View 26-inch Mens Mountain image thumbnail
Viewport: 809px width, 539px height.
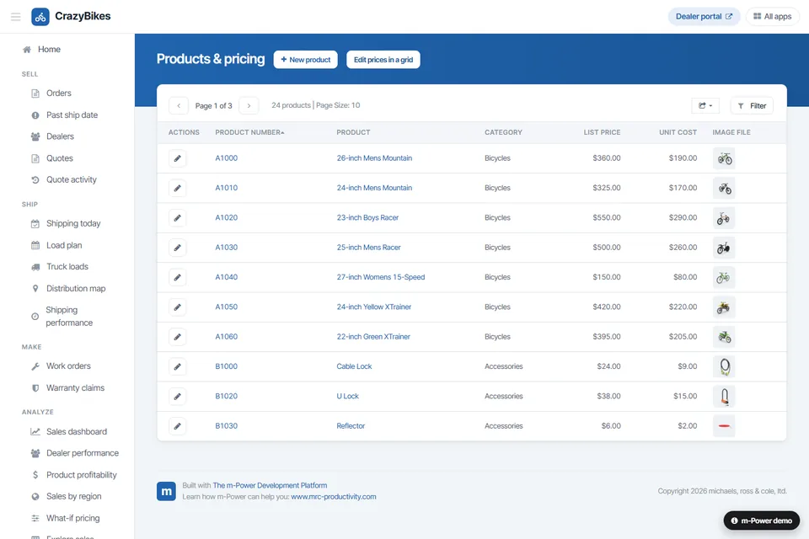724,158
